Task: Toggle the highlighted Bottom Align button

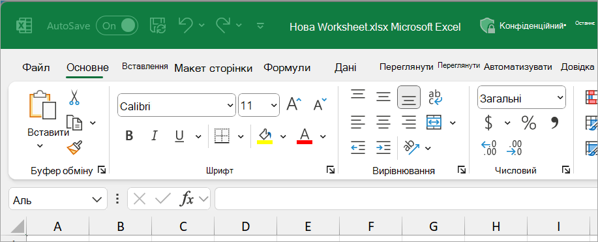Action: tap(409, 97)
